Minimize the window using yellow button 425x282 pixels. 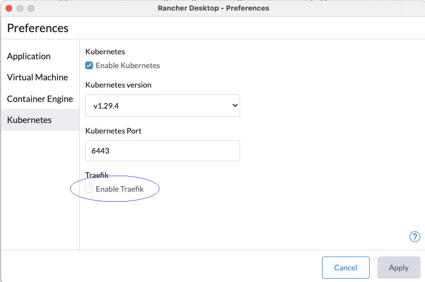coord(20,8)
